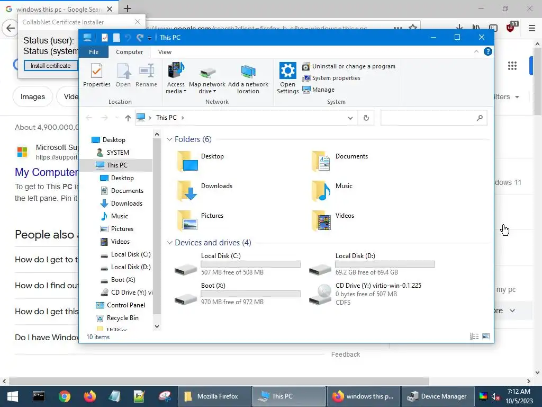Select Boot (X:) drive in main pane
Image resolution: width=542 pixels, height=407 pixels.
[x=237, y=294]
